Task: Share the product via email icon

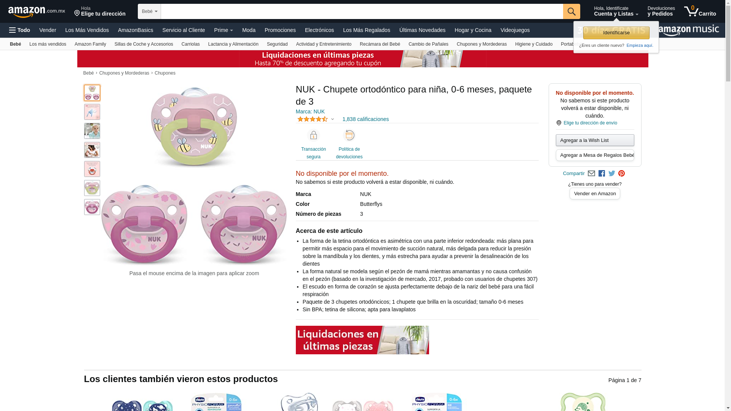Action: (x=591, y=174)
